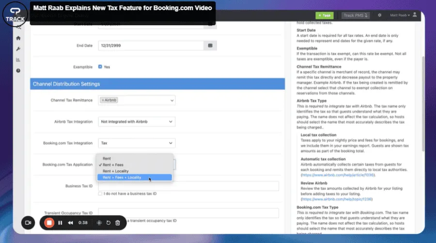This screenshot has width=436, height=243.
Task: Open the Matt Raab account menu
Action: pyautogui.click(x=400, y=15)
